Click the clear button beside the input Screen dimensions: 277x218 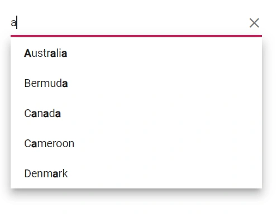pyautogui.click(x=254, y=23)
